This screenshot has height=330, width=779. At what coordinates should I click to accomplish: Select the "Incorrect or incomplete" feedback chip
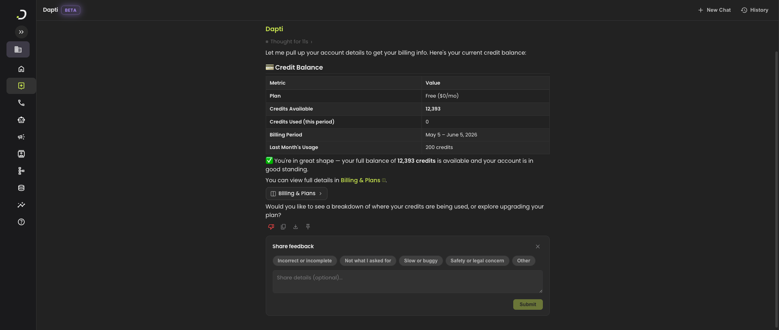305,261
